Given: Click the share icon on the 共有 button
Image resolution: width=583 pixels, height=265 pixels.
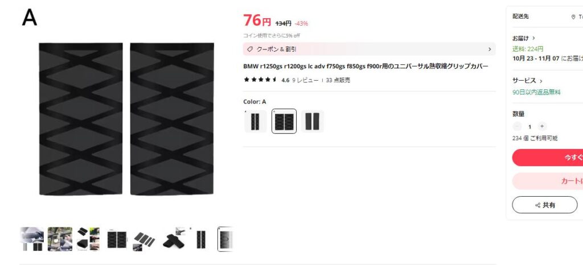Looking at the screenshot, I should (x=537, y=205).
